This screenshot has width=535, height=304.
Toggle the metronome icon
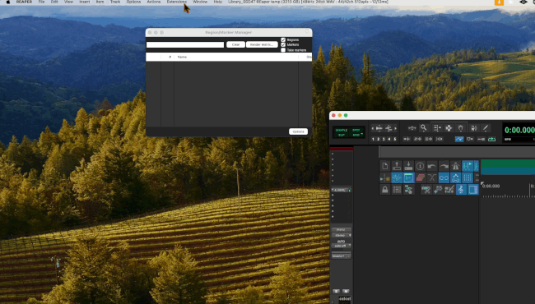pyautogui.click(x=455, y=166)
